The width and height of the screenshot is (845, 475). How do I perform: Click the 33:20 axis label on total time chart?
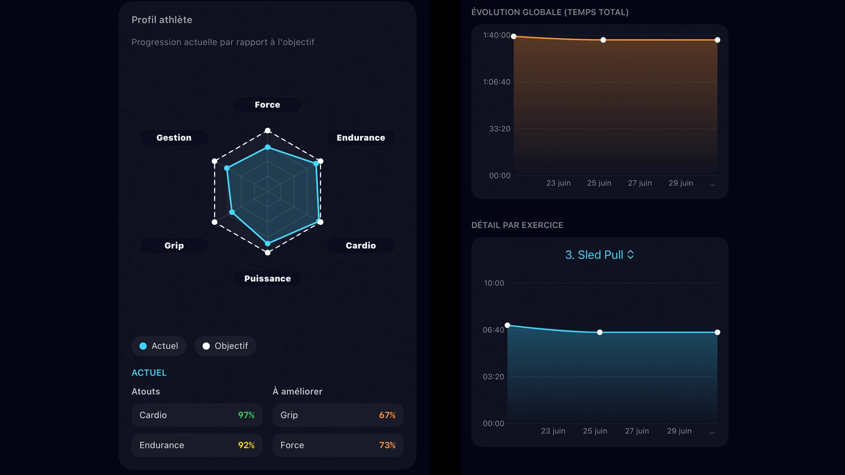pyautogui.click(x=500, y=129)
